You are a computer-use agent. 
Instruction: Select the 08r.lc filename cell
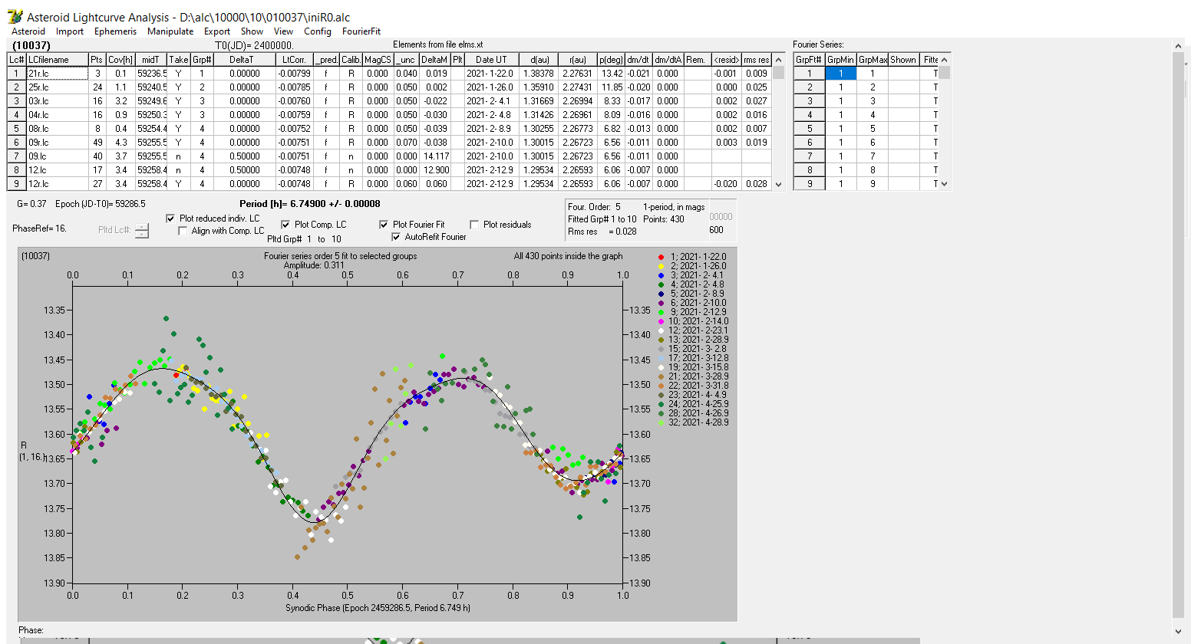coord(57,129)
